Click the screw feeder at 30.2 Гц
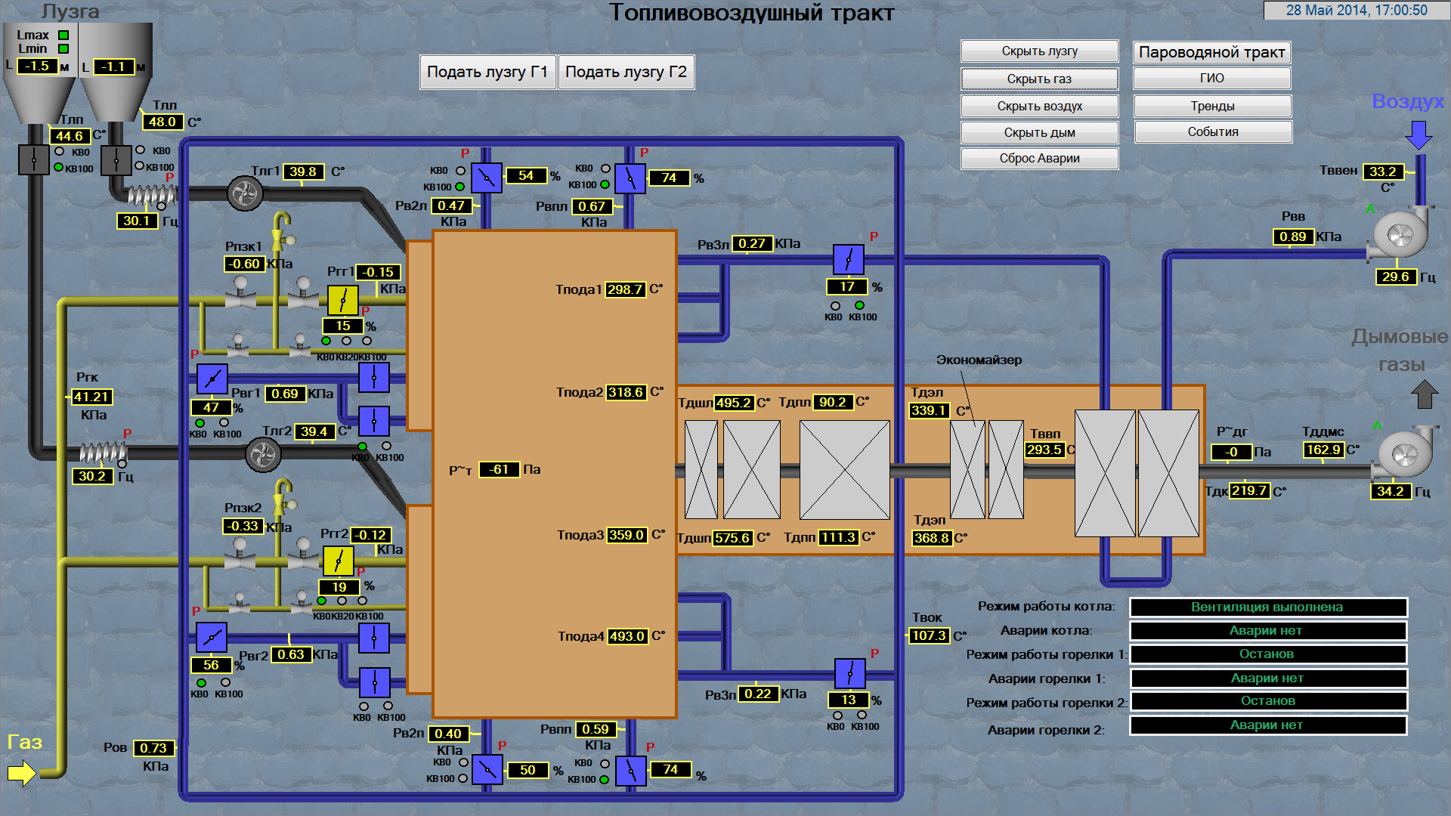 (x=104, y=453)
